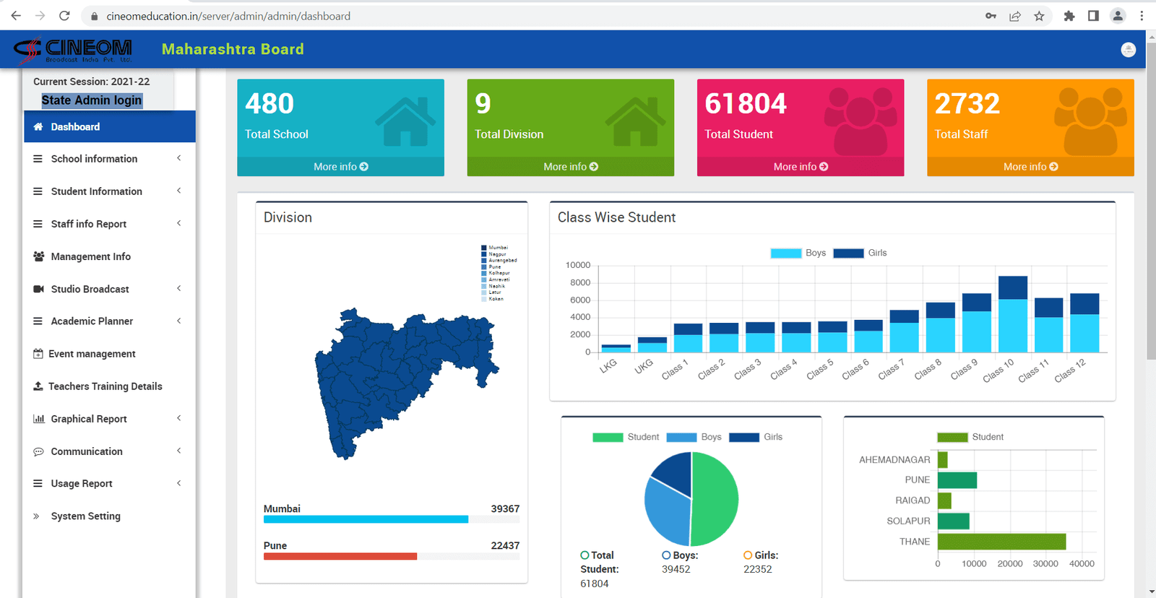1156x598 pixels.
Task: Bookmark this page with the star icon
Action: tap(1039, 16)
